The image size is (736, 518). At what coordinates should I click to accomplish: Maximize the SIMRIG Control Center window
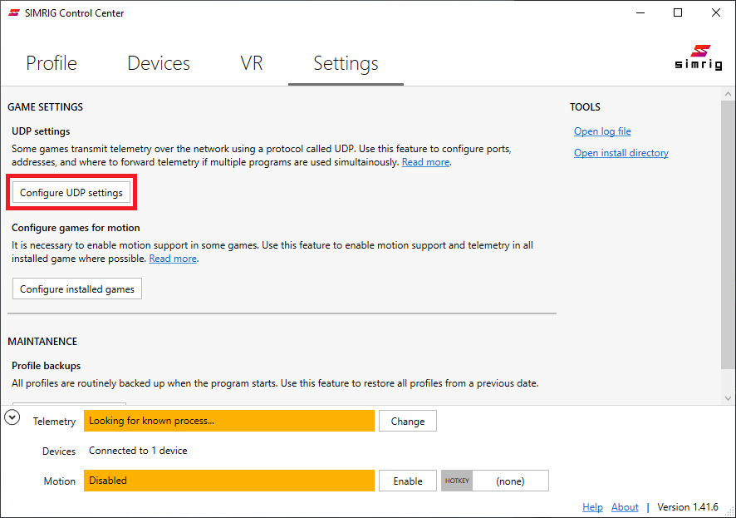tap(678, 12)
